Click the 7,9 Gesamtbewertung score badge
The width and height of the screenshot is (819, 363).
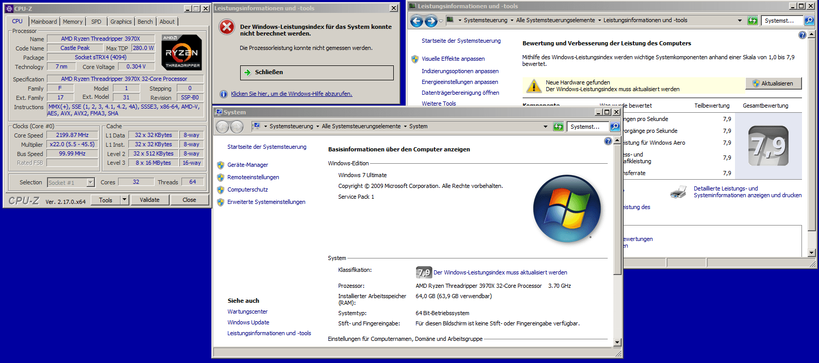point(768,146)
